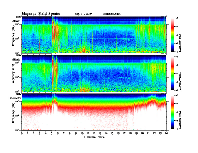198x153 pixels.
Task: Click hour tick label "22" on time axis
Action: 154,133
